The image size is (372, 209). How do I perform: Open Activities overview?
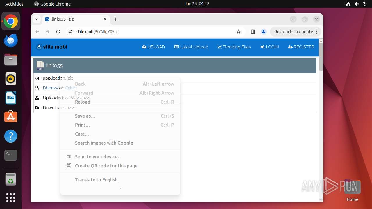click(x=14, y=4)
